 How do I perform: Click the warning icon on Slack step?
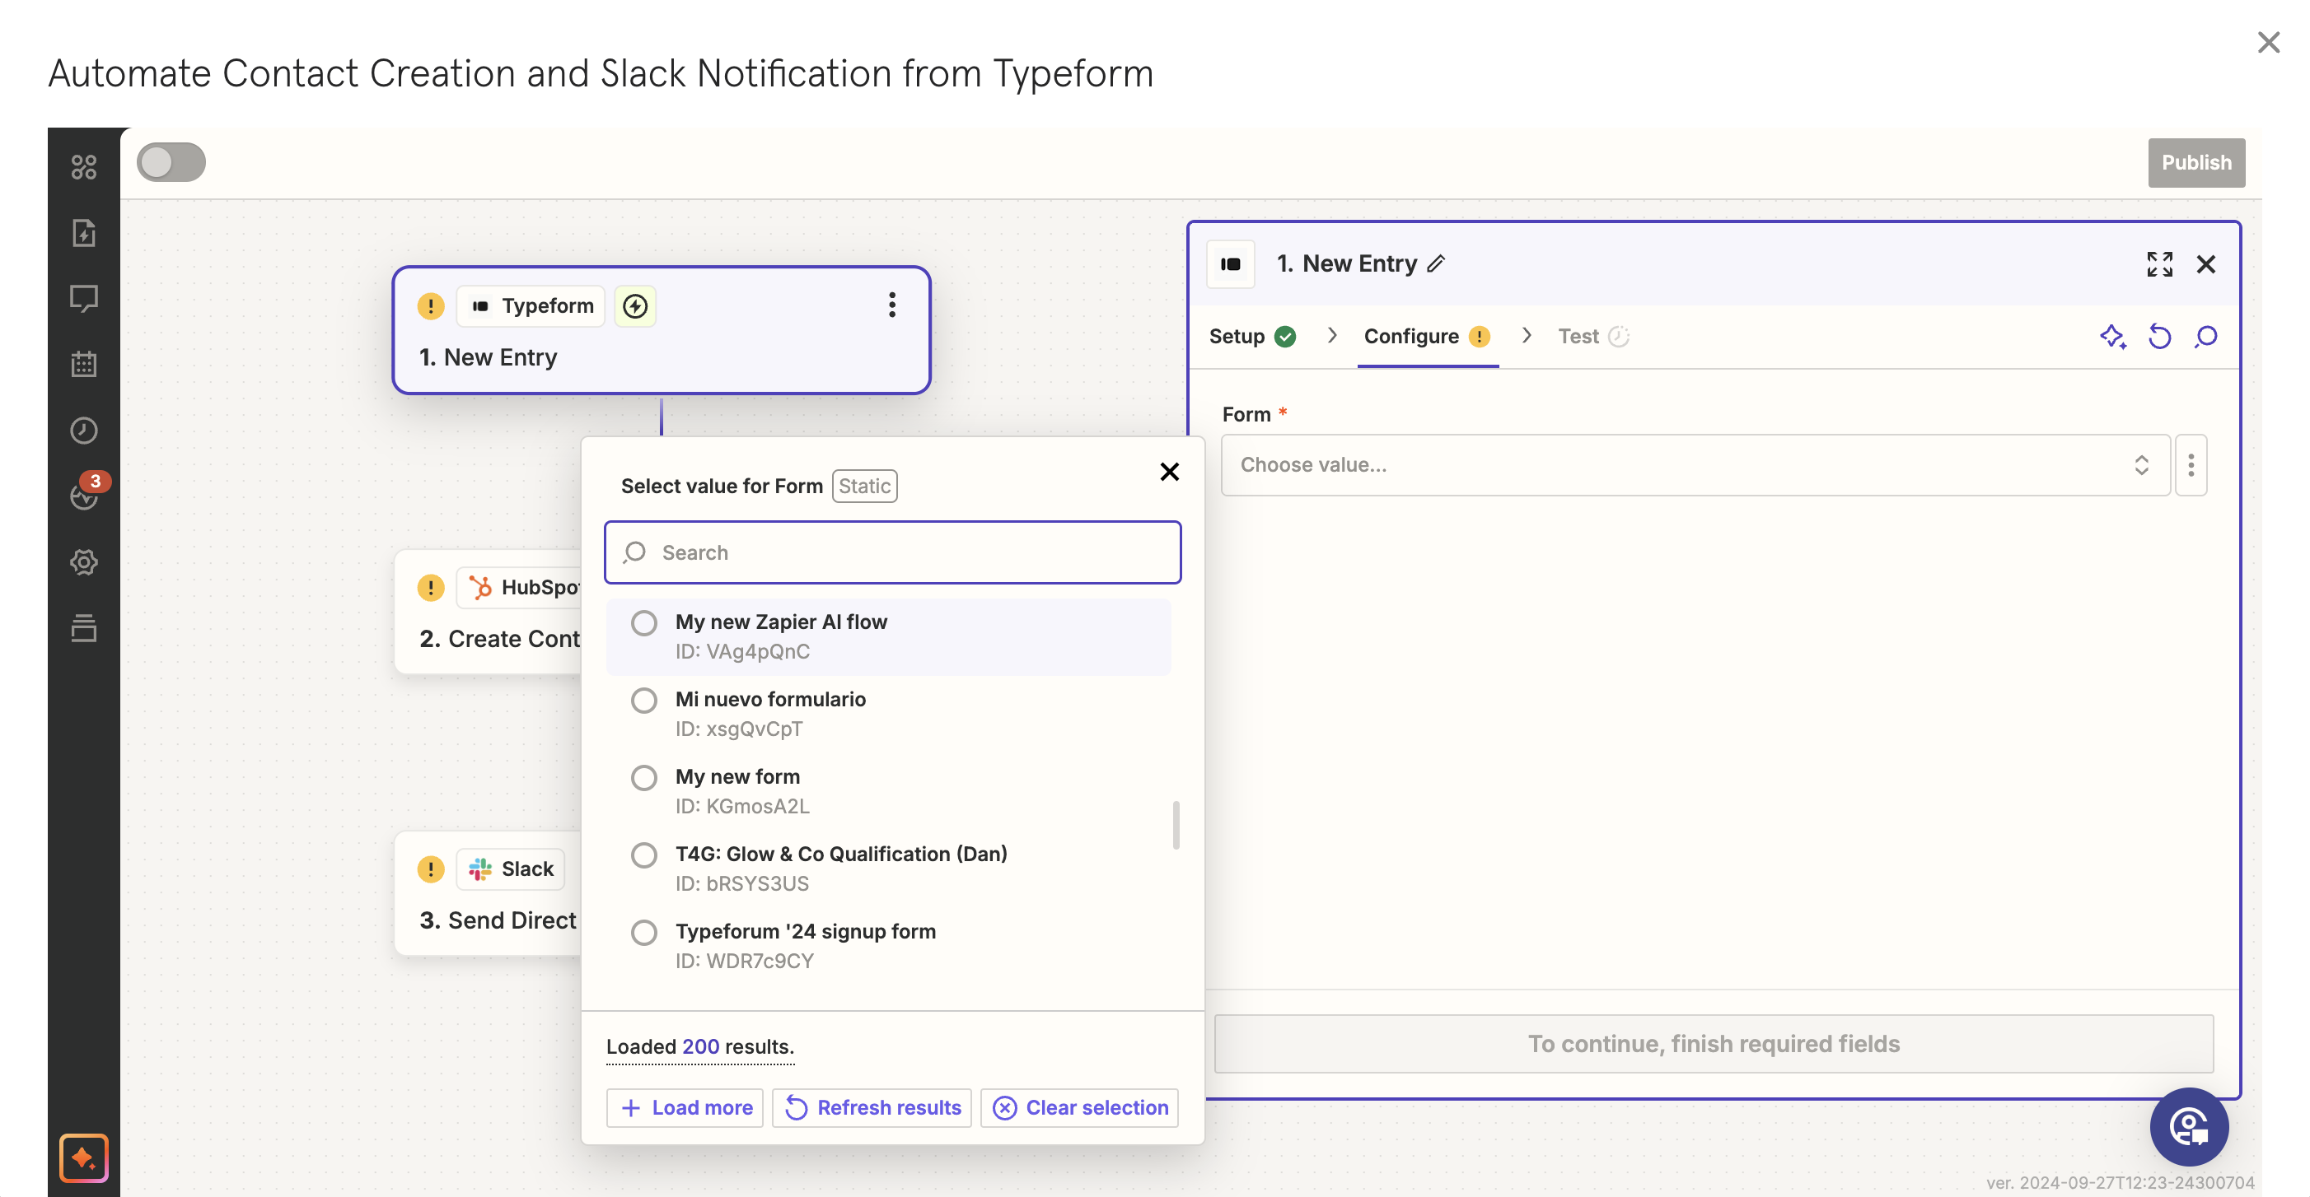(430, 869)
